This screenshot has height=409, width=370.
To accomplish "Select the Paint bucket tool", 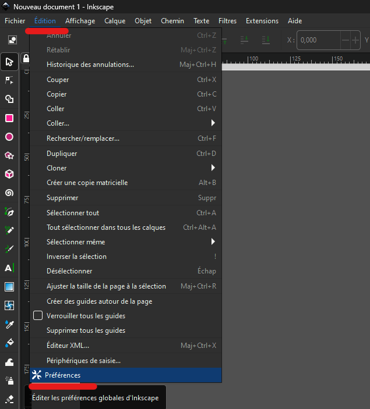I will tap(9, 343).
